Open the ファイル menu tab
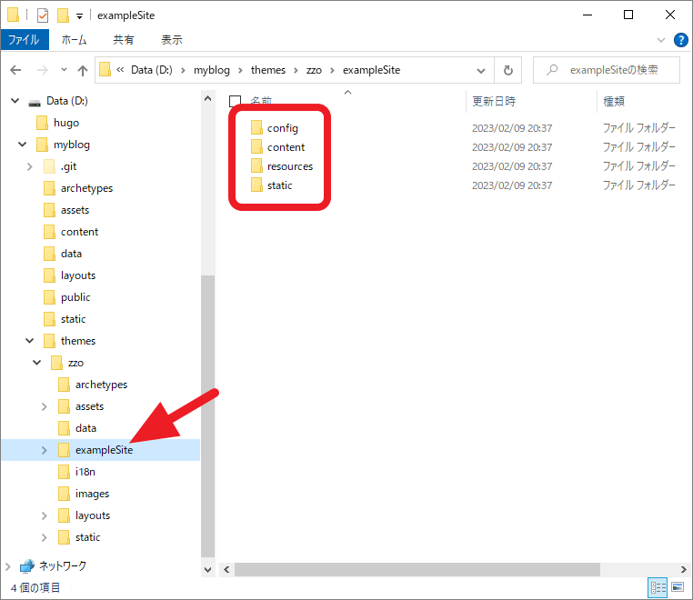The image size is (693, 600). click(24, 40)
